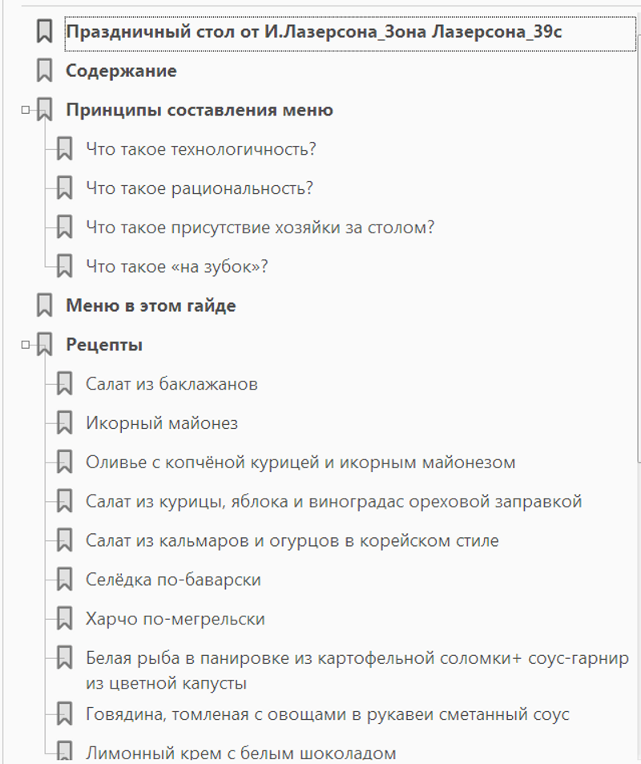Collapse the Рецепты bookmark group
641x764 pixels.
tap(26, 345)
